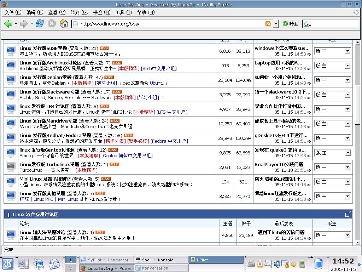This screenshot has height=272, width=362.
Task: Collapse the Linux 软件应用讨论区 section icon
Action: click(348, 214)
